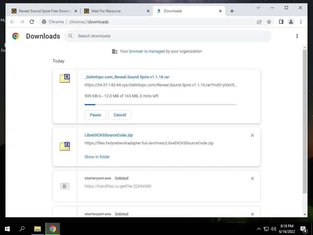Open LibreDiCKSSourceCode.zip file link
This screenshot has height=235, width=313.
click(109, 135)
